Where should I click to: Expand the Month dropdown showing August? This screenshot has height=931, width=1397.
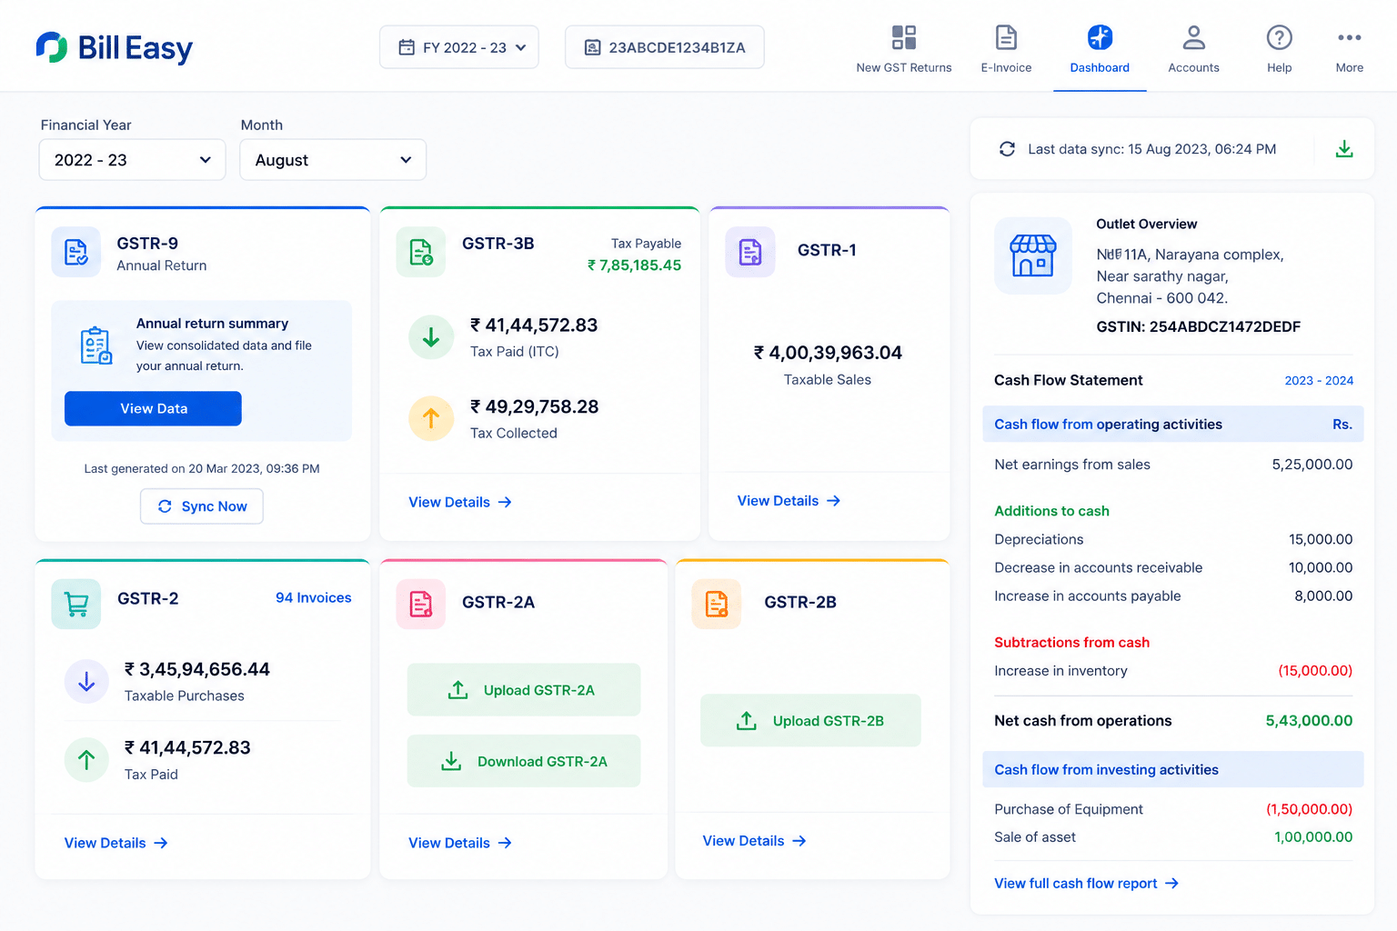[x=333, y=160]
